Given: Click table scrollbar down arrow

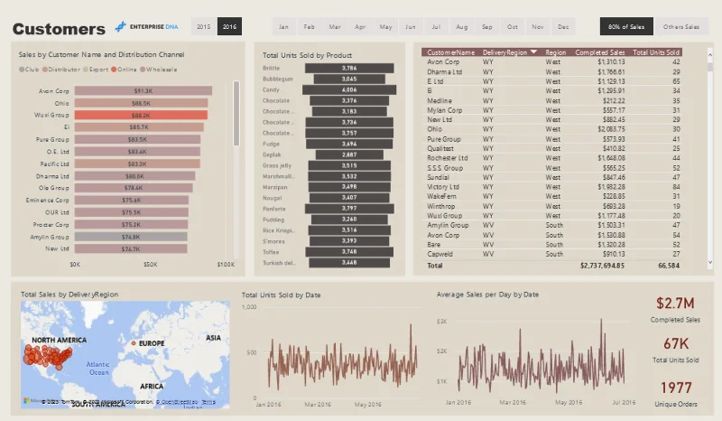Looking at the screenshot, I should 710,262.
